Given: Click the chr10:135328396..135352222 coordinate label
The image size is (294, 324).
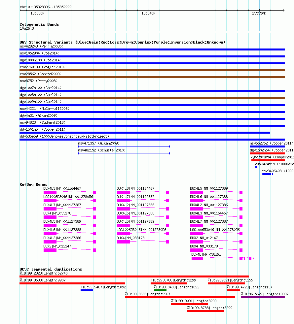Looking at the screenshot, I should [46, 7].
